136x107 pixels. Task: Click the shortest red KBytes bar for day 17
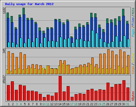pyautogui.click(x=72, y=99)
